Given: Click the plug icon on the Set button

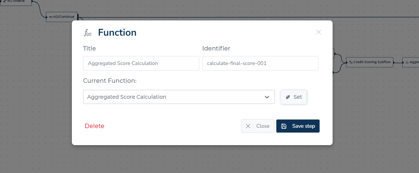Looking at the screenshot, I should pyautogui.click(x=288, y=97).
